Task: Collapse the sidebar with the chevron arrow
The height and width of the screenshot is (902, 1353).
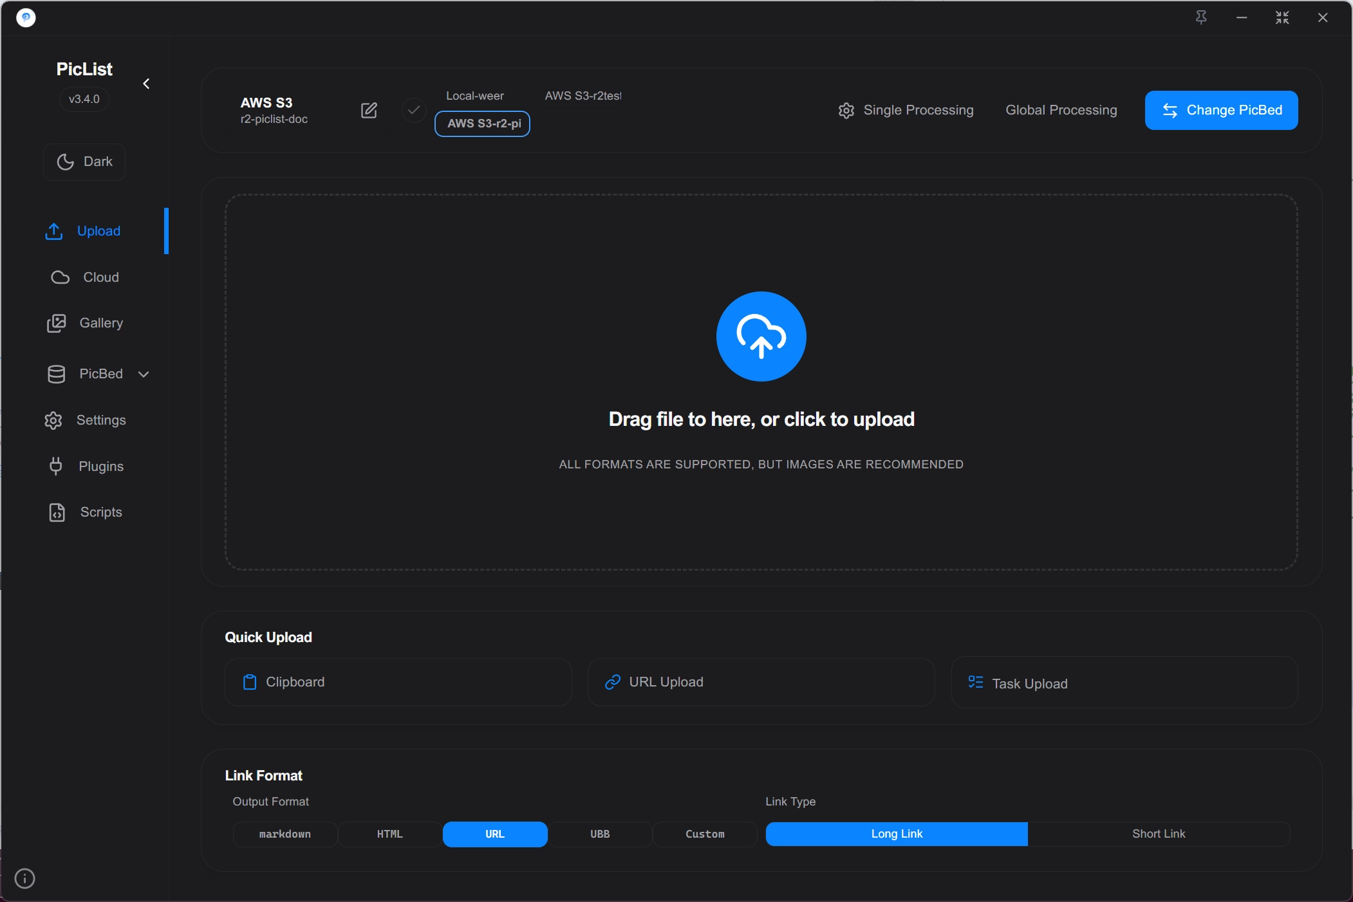Action: (146, 84)
